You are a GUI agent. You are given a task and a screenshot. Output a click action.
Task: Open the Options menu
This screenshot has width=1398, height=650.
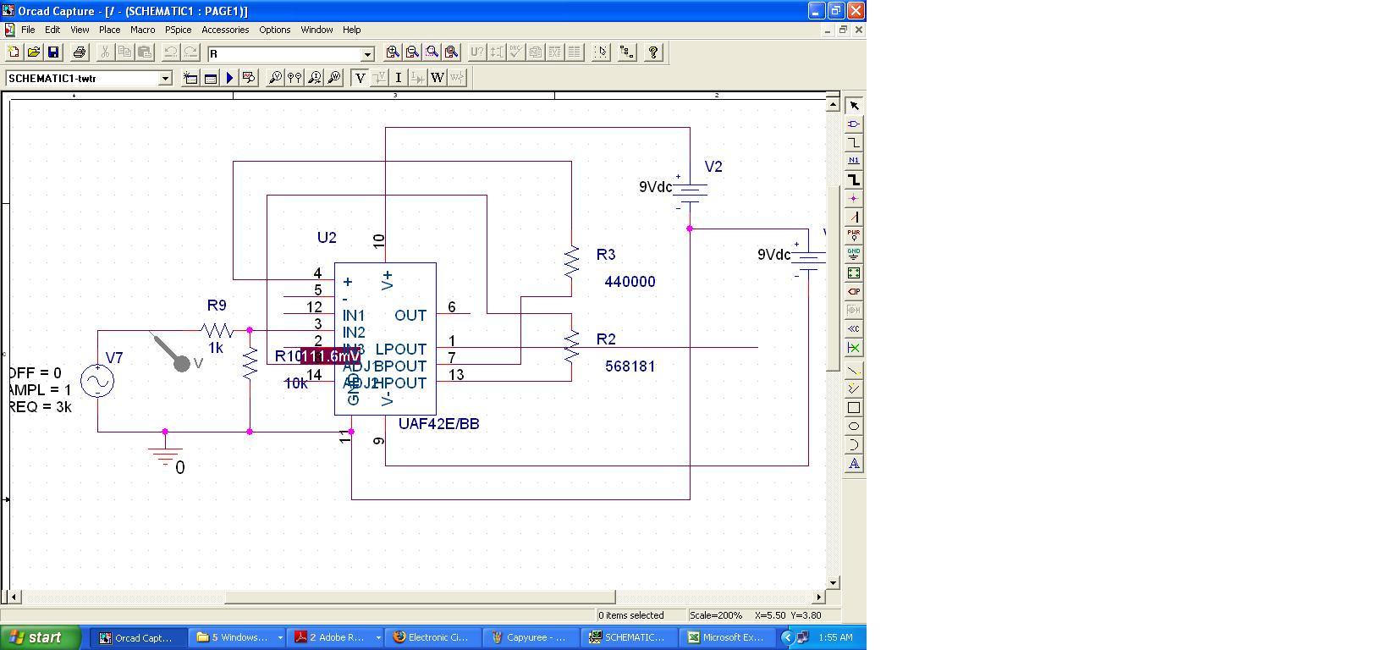click(274, 30)
